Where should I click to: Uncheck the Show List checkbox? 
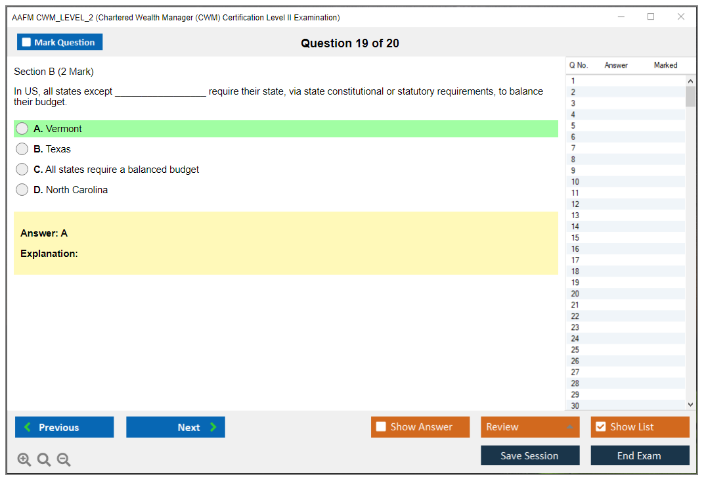600,427
